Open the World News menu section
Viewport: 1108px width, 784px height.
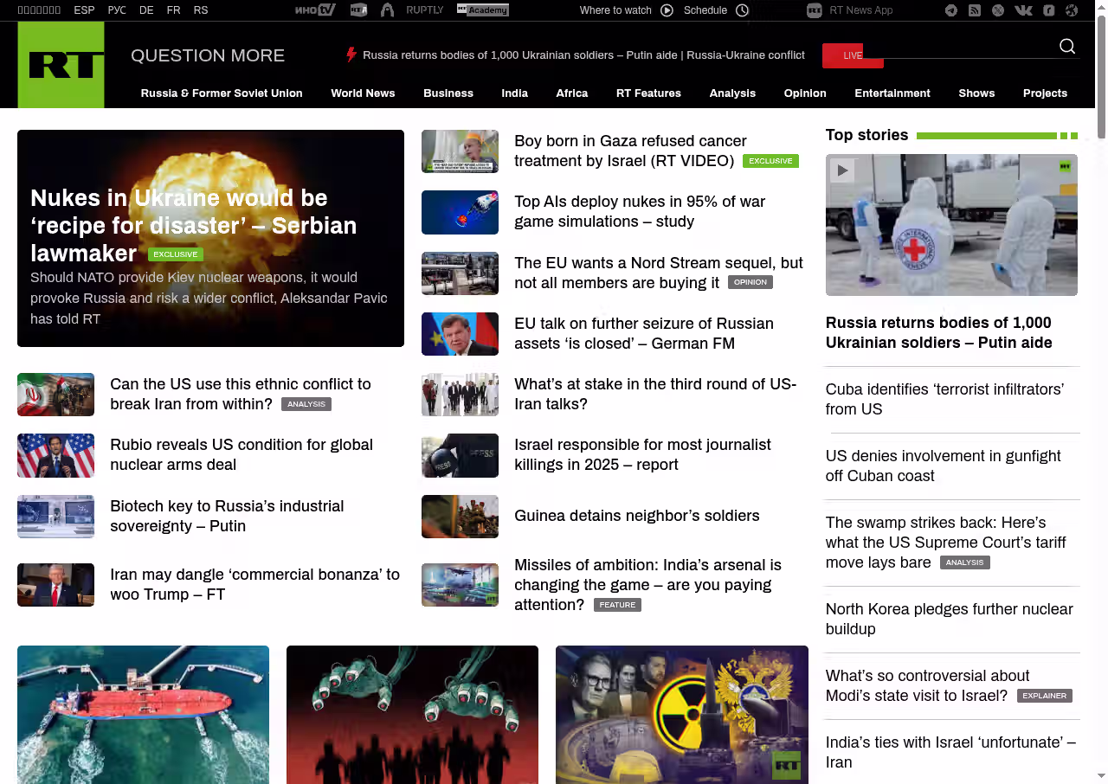pyautogui.click(x=363, y=93)
